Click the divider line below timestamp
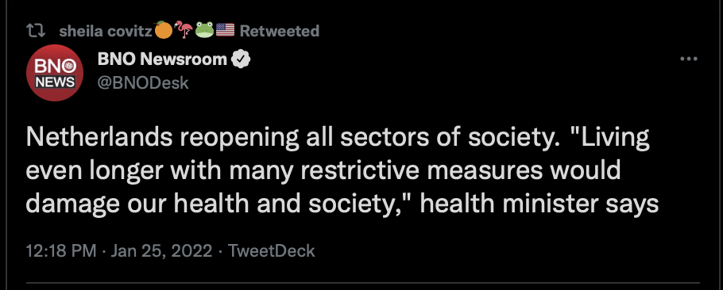The height and width of the screenshot is (290, 723). [363, 283]
